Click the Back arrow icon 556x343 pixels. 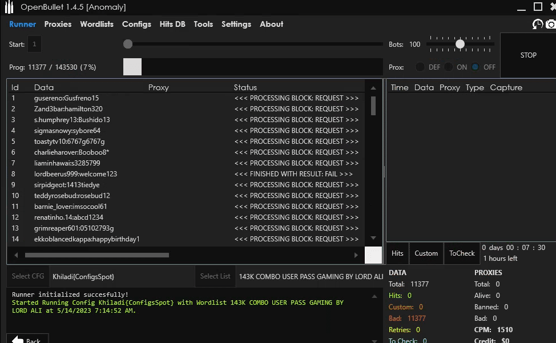coord(17,340)
